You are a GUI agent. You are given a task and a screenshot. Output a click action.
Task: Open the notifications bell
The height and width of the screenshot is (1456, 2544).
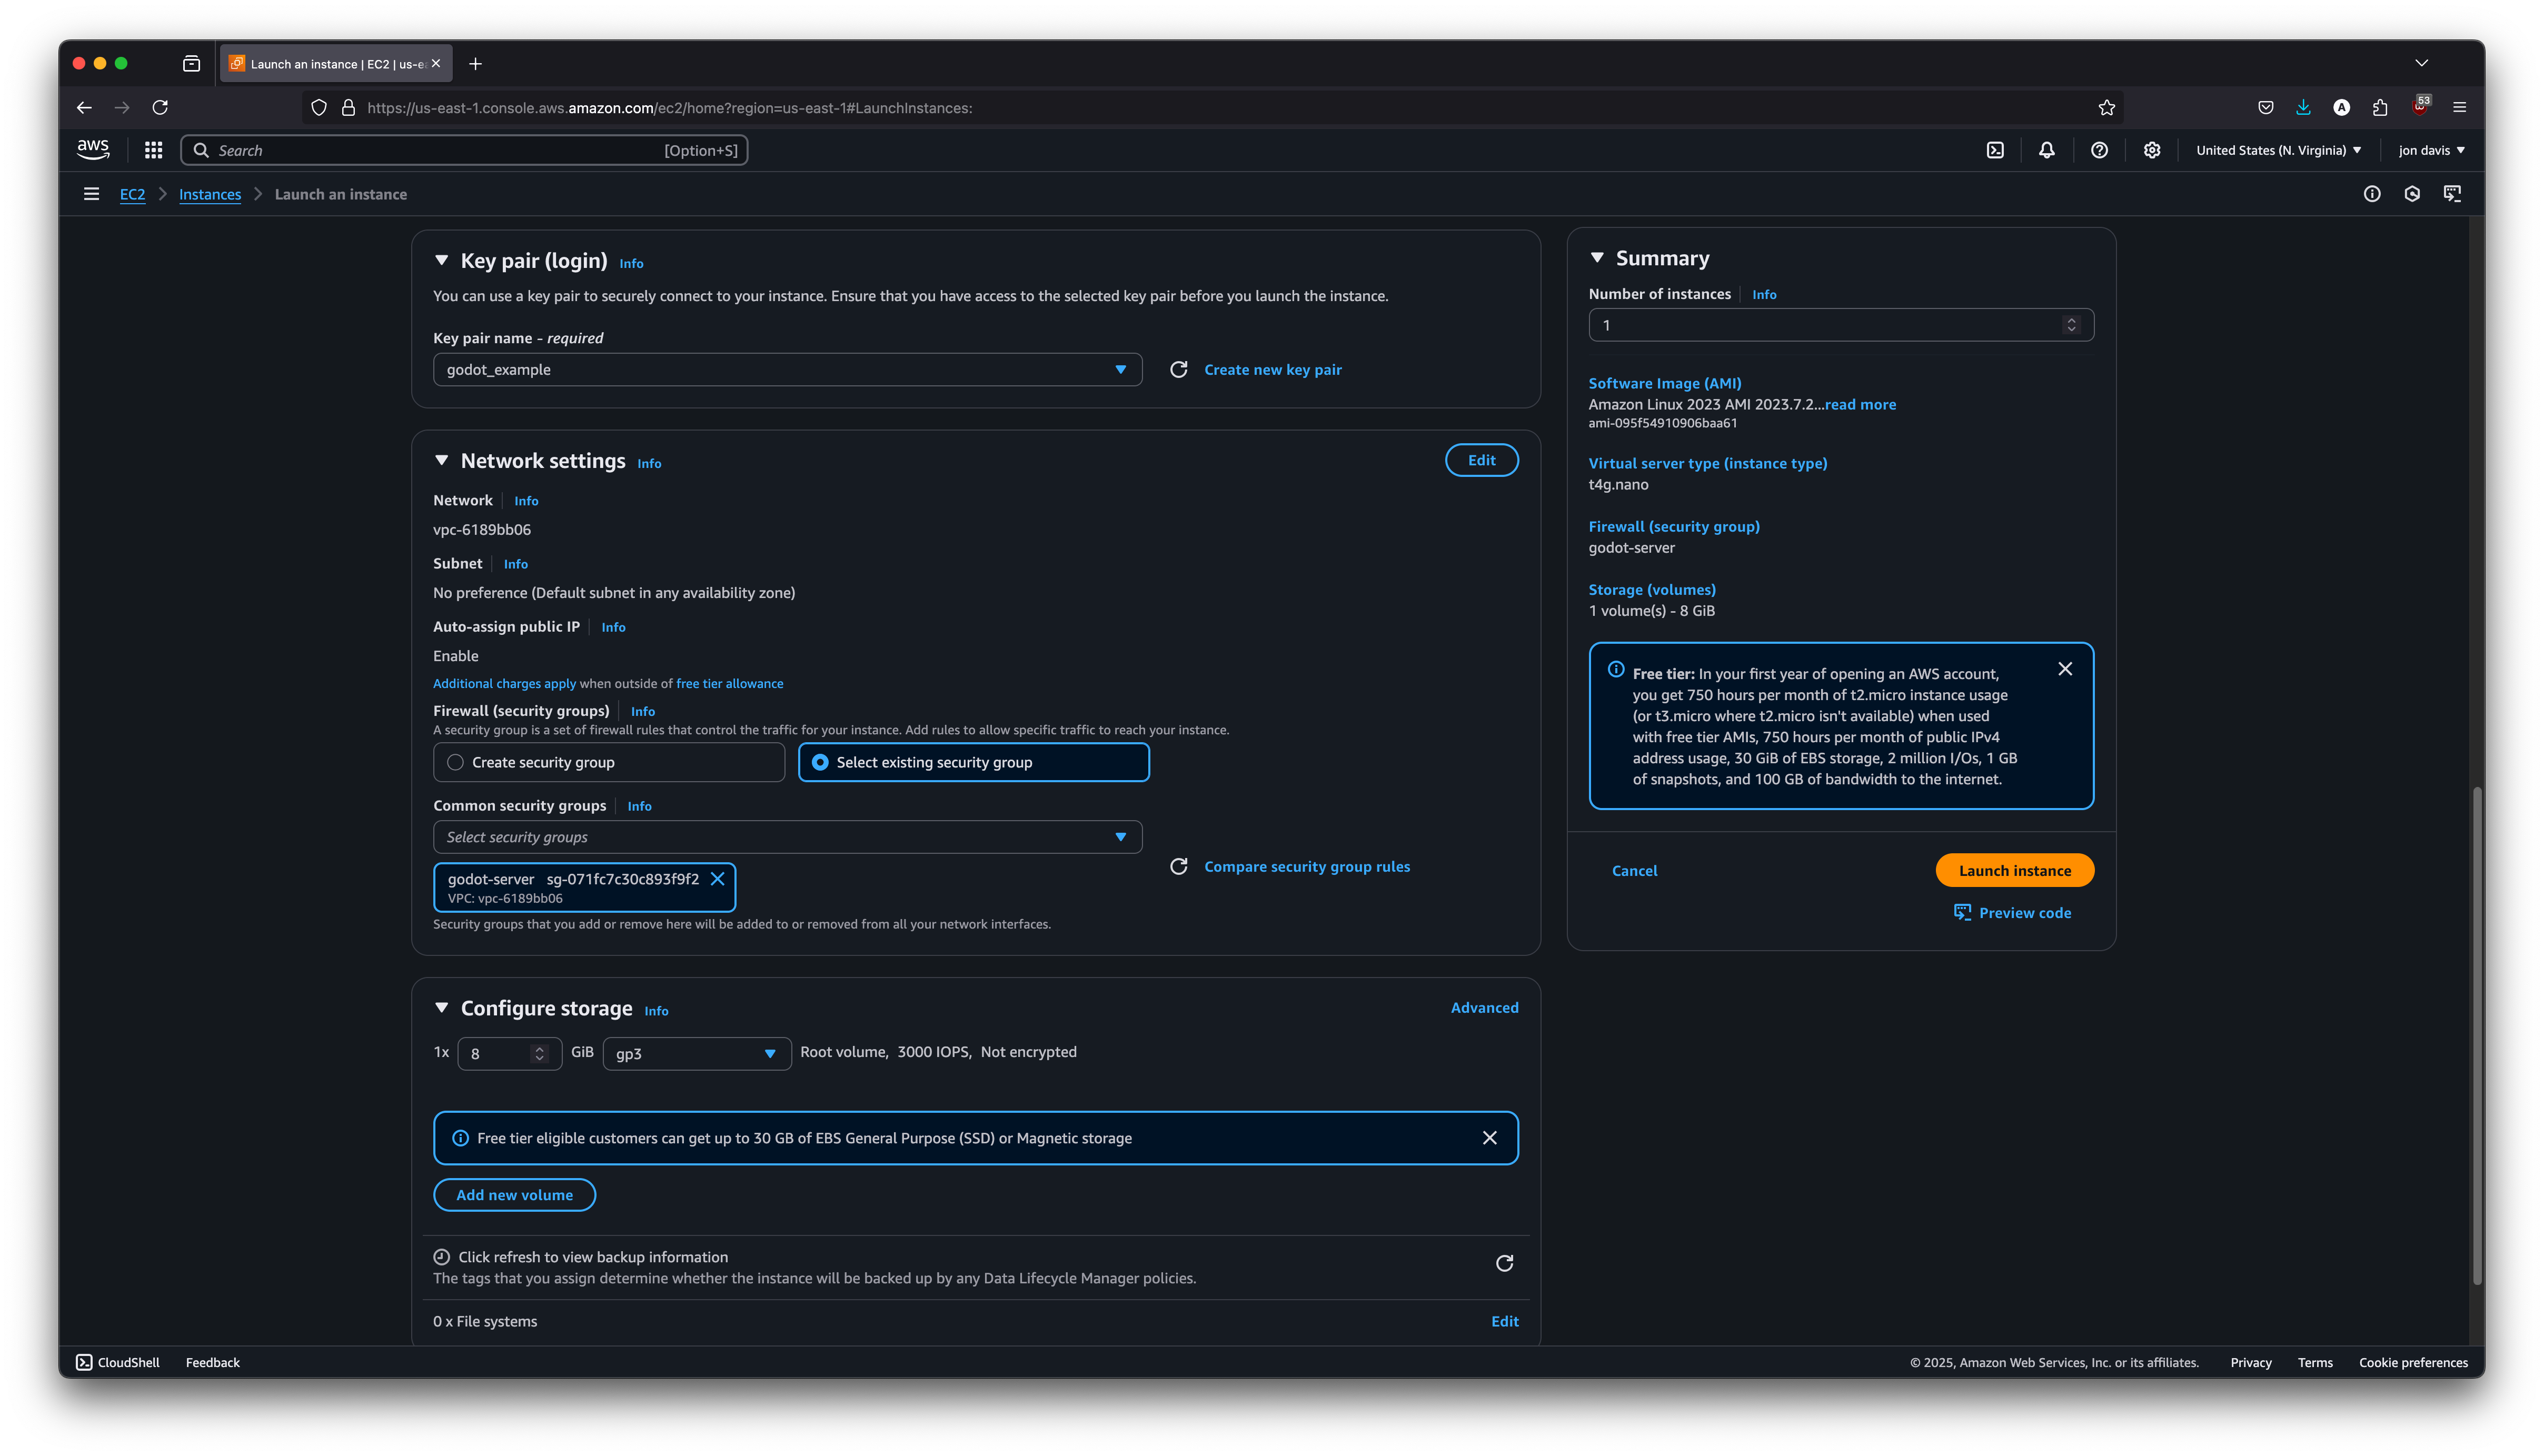click(2047, 150)
